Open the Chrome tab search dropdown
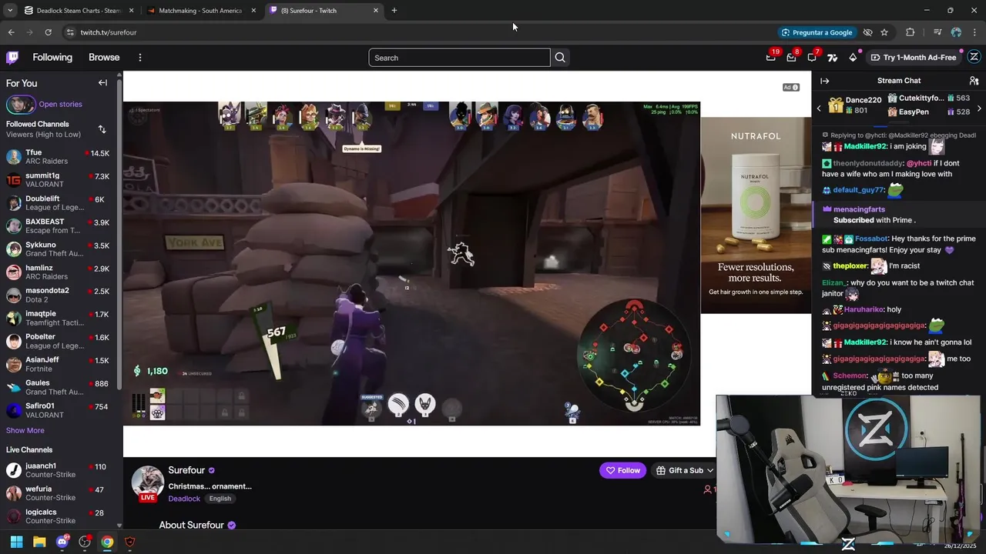This screenshot has width=986, height=554. (x=9, y=11)
